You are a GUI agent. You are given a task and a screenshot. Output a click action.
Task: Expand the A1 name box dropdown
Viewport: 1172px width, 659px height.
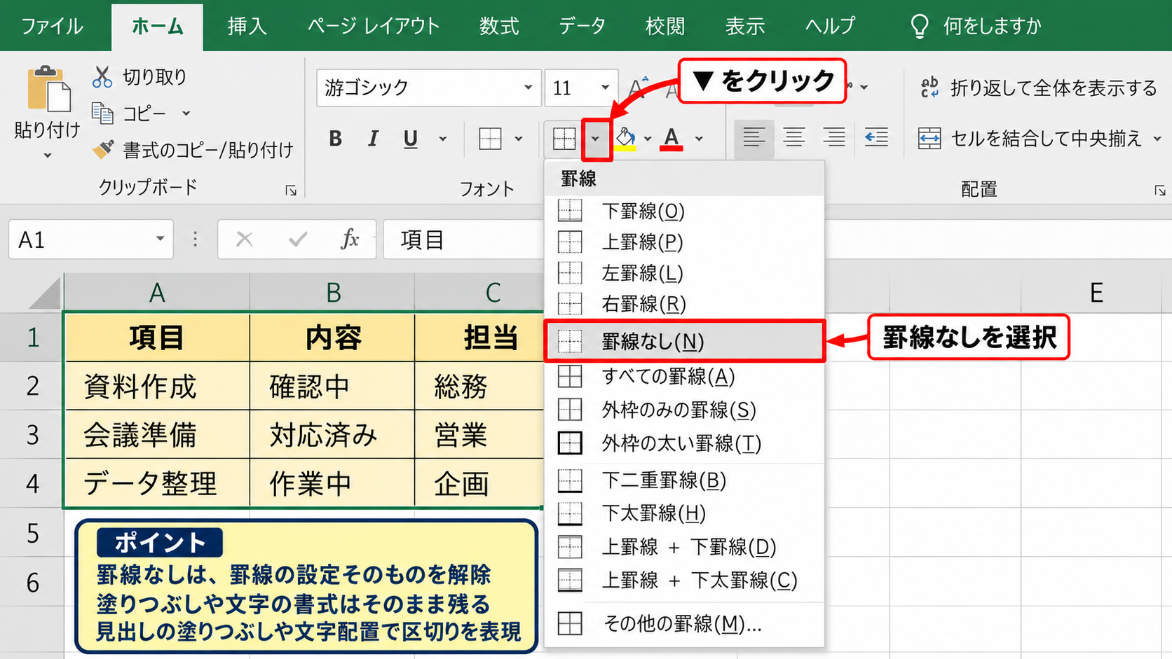161,240
